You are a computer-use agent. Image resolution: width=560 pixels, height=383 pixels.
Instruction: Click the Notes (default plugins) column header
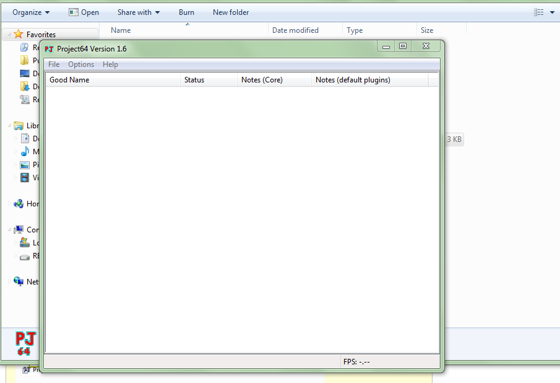tap(369, 80)
